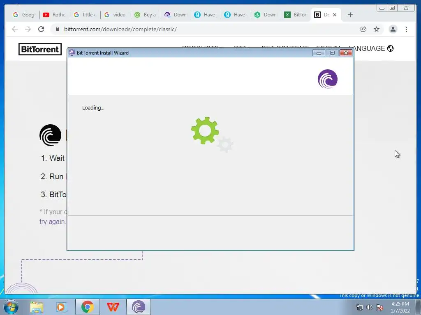Click the BitTorrent site logo
Screen dimensions: 421x315
point(40,49)
